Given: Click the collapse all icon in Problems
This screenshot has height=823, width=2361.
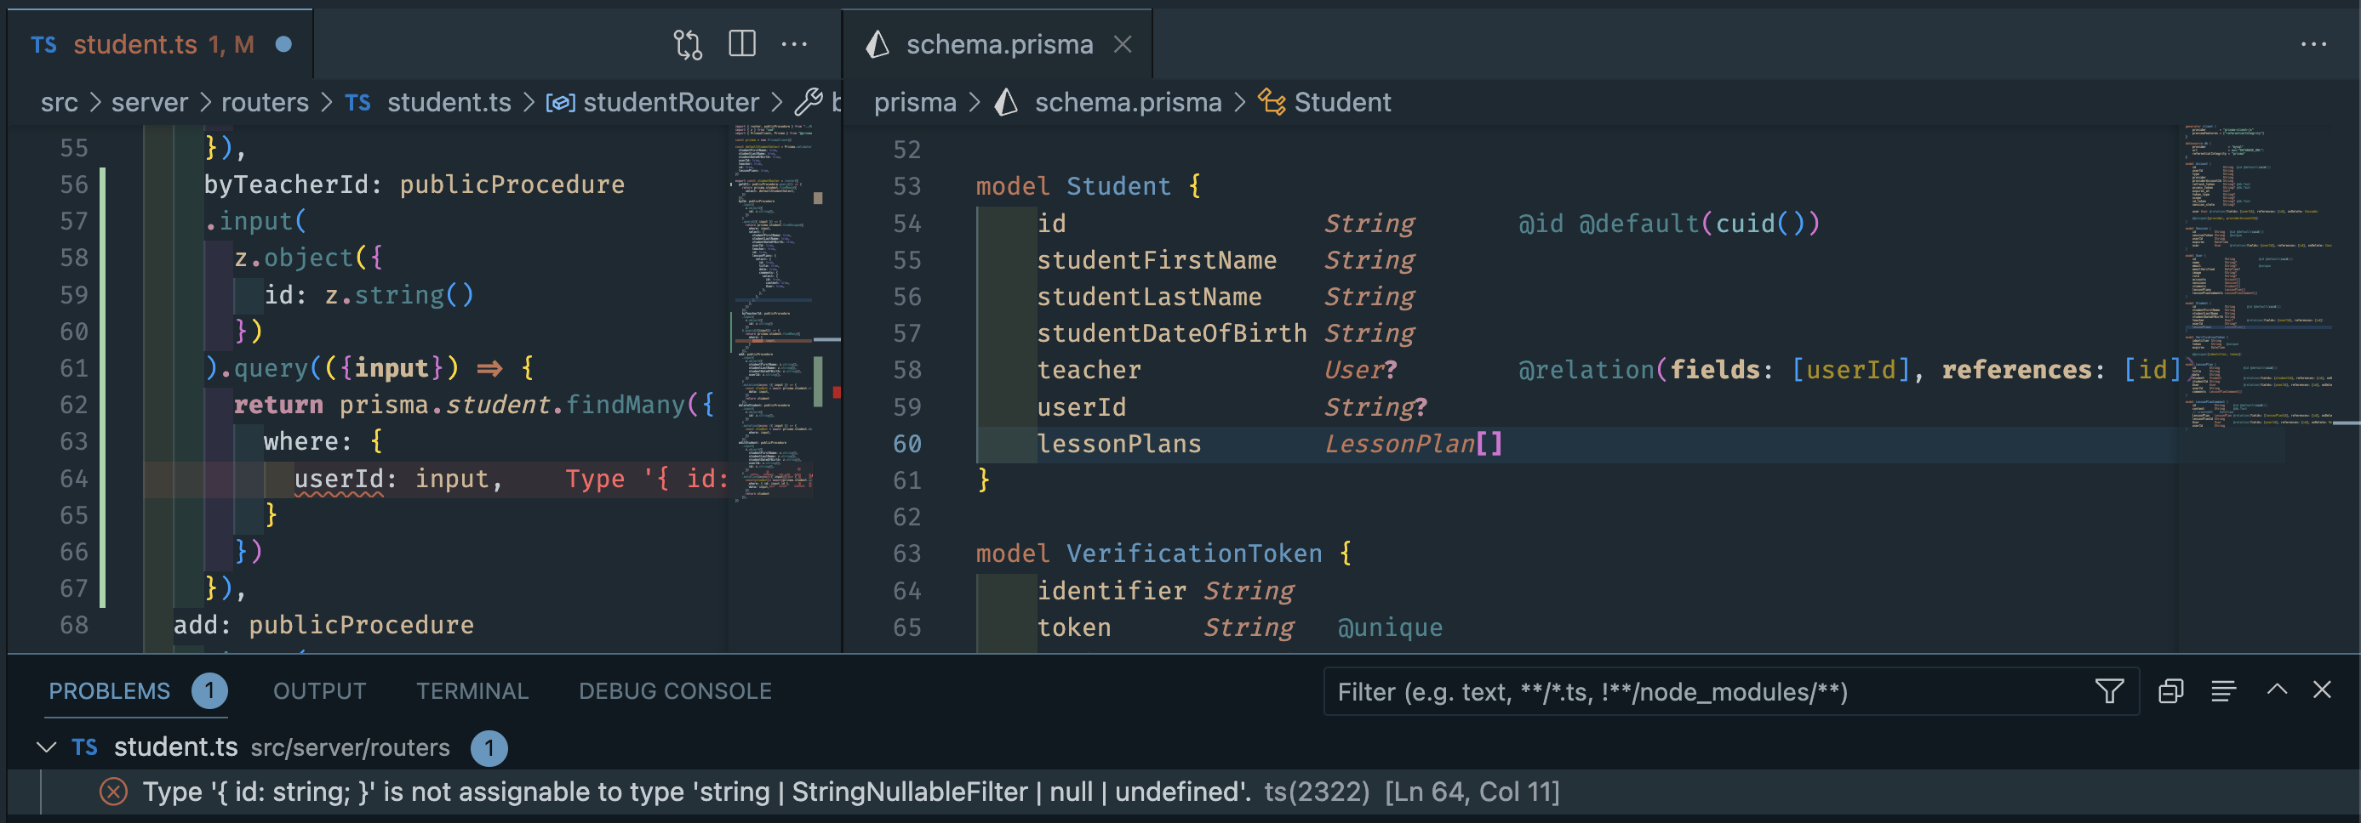Looking at the screenshot, I should pyautogui.click(x=2170, y=691).
